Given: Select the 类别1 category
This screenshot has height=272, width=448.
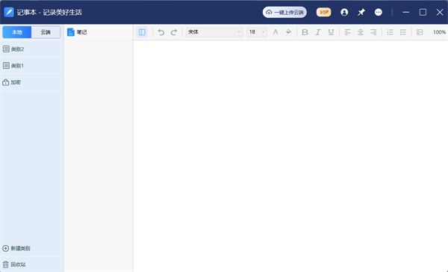Looking at the screenshot, I should coord(31,66).
